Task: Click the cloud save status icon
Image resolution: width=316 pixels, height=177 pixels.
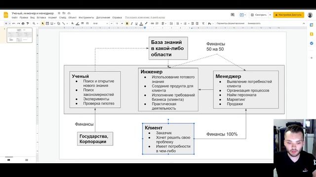Action: [69, 13]
